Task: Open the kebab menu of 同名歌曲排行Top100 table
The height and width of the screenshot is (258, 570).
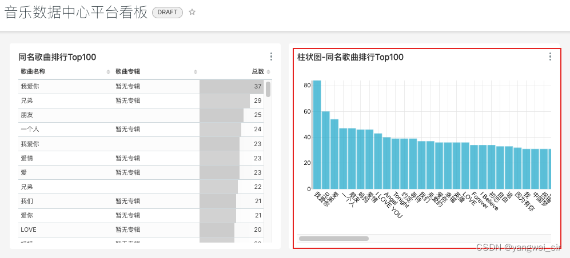Action: (x=271, y=57)
